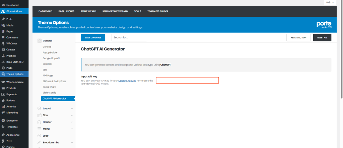Click the Save Changes button
The width and height of the screenshot is (343, 148).
click(93, 37)
